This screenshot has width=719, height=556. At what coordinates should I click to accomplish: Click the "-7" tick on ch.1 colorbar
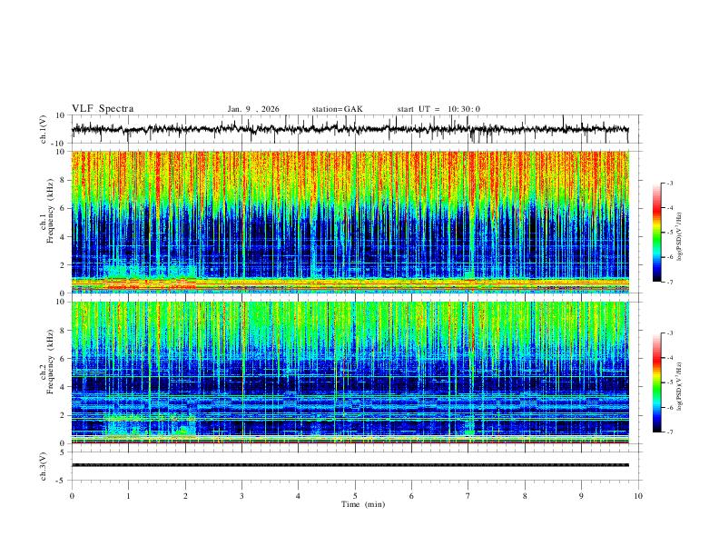670,283
